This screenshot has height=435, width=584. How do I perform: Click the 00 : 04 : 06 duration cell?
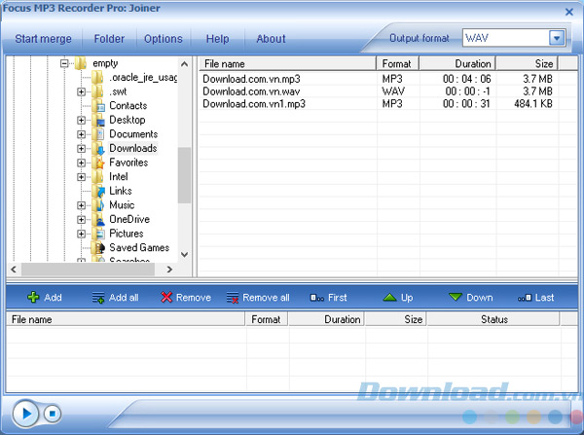466,79
